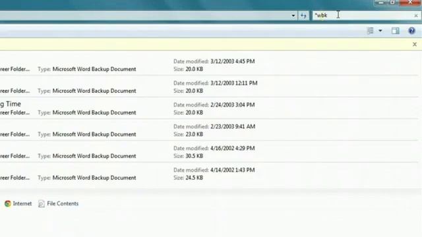The height and width of the screenshot is (237, 422).
Task: Select the file modified 4/16/2002 4:29 PM
Action: [209, 152]
